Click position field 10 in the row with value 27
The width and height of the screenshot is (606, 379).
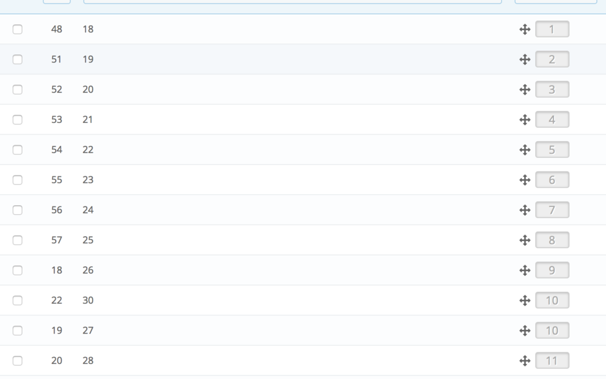[552, 331]
